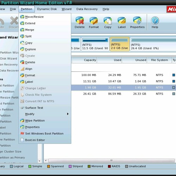The width and height of the screenshot is (176, 176).
Task: Click type color square in 26.41 GB row
Action: click(174, 94)
